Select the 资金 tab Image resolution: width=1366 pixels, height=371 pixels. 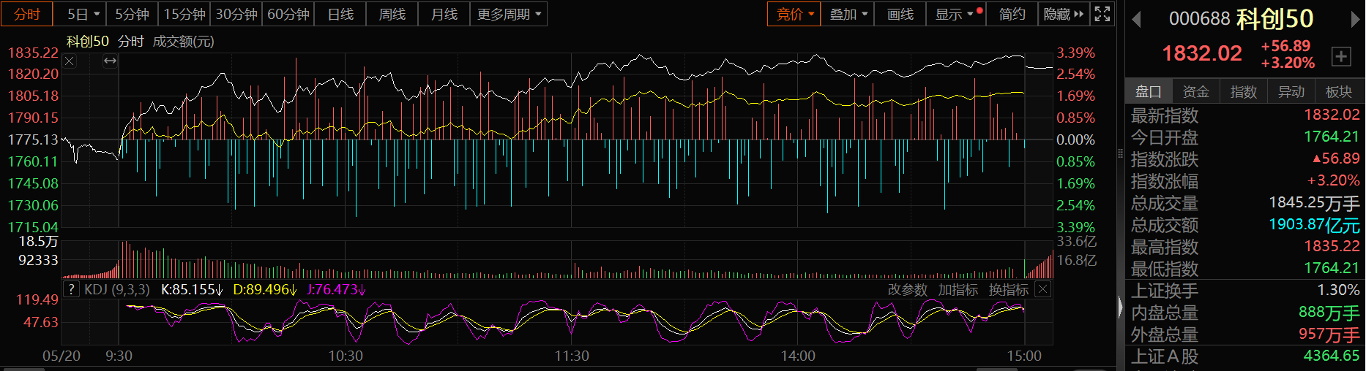(x=1196, y=91)
